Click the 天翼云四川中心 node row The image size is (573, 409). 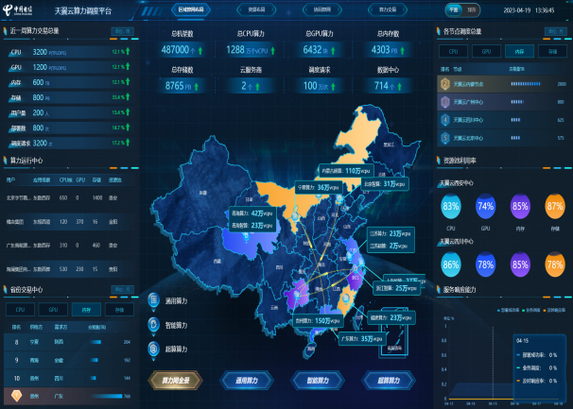502,120
